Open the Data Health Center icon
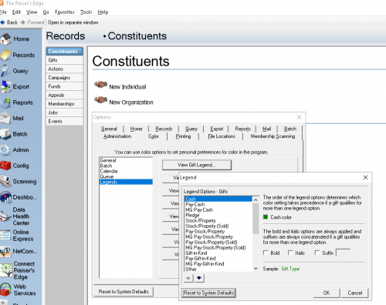The image size is (386, 305). 5,216
